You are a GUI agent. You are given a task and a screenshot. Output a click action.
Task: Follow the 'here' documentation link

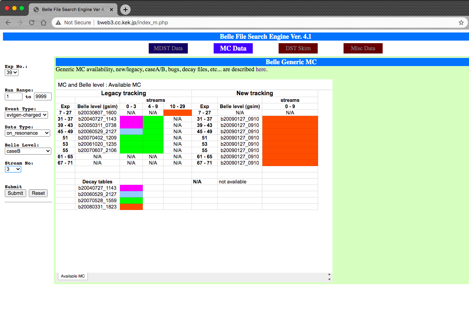[x=261, y=69]
